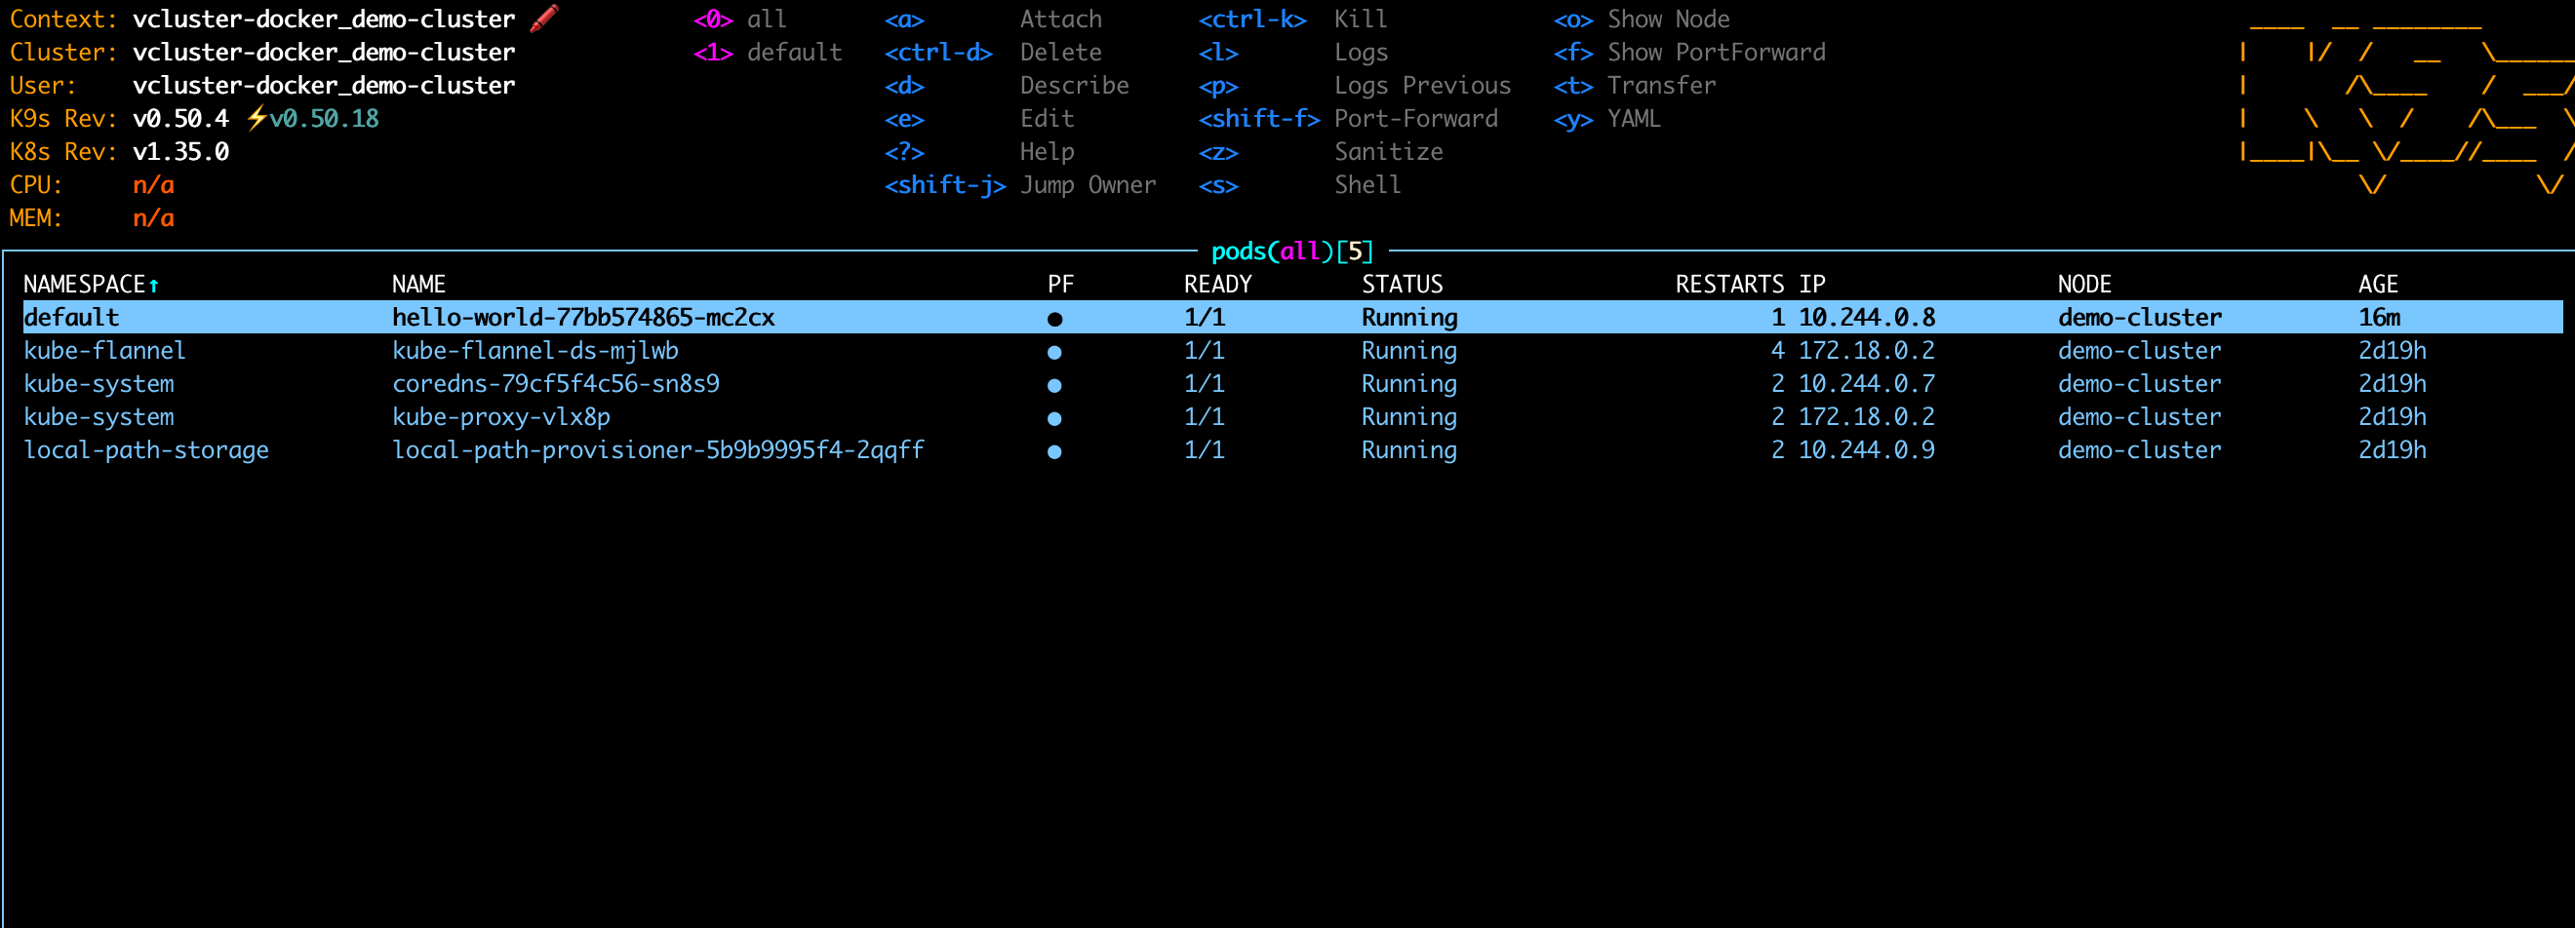The image size is (2575, 928).
Task: Click port-forward dot for coredns pod
Action: [x=1054, y=386]
